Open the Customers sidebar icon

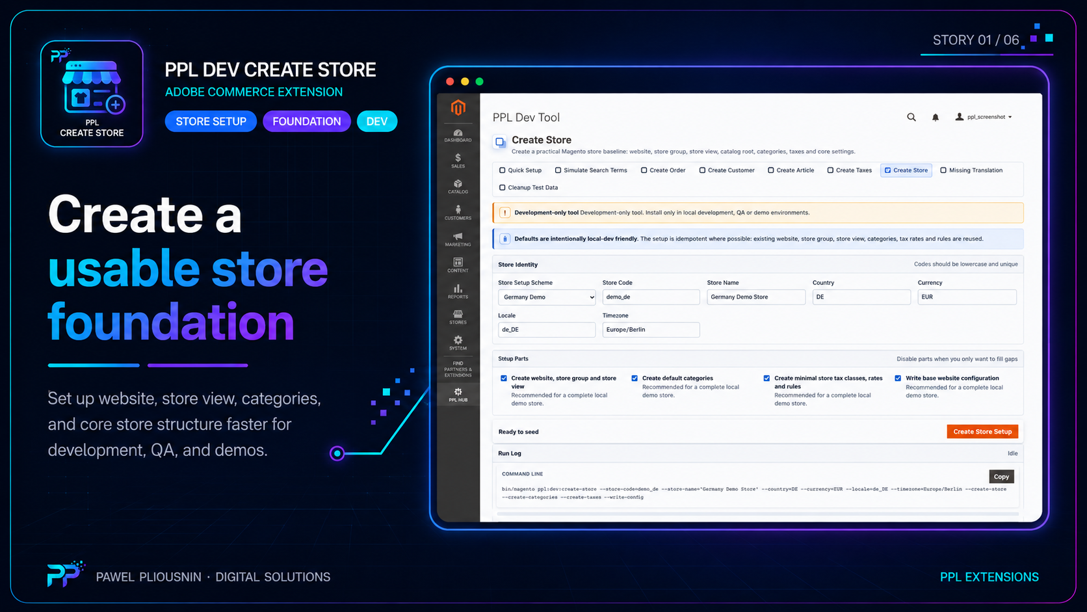pos(458,213)
